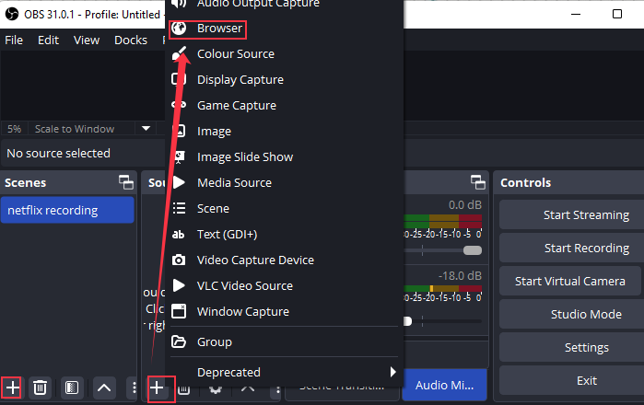Click the 5% zoom level value

click(x=15, y=129)
